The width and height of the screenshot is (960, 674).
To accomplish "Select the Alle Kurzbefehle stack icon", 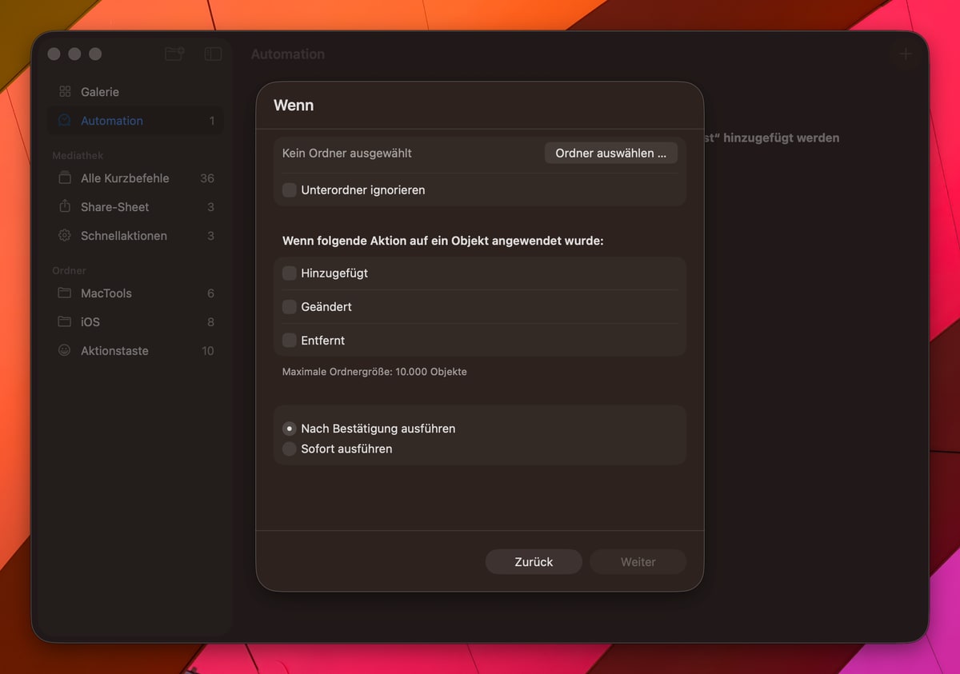I will click(x=65, y=178).
